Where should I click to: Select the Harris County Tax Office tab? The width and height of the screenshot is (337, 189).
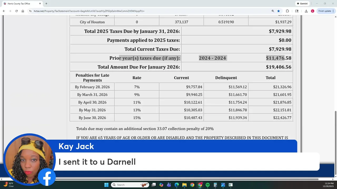pyautogui.click(x=22, y=4)
